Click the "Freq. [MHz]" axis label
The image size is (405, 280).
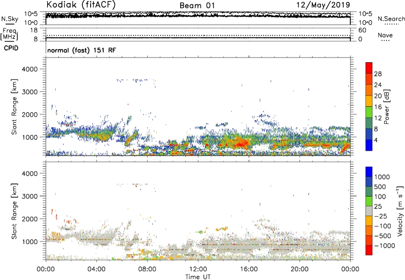9,34
